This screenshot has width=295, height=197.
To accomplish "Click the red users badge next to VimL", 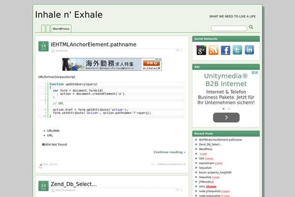I will coord(211,187).
